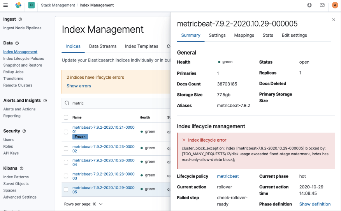Check the metricbeat-7.9.2-2020.10.21-000001 row

[66, 132]
